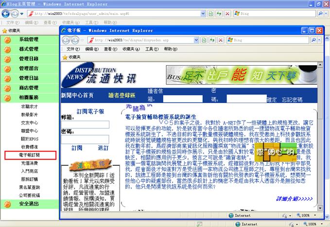Image resolution: width=330 pixels, height=227 pixels.
Task: Select 電子報訂閱 in the sidebar
Action: click(x=30, y=155)
